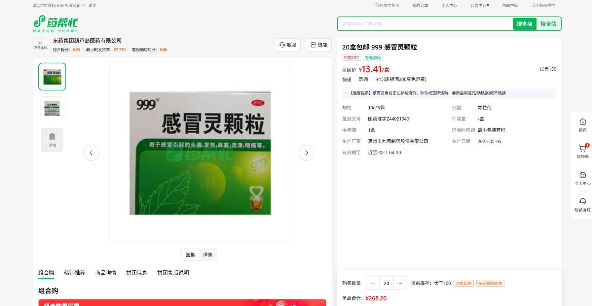Image resolution: width=592 pixels, height=306 pixels.
Task: Click the 东药医药 store logo
Action: coord(41,45)
